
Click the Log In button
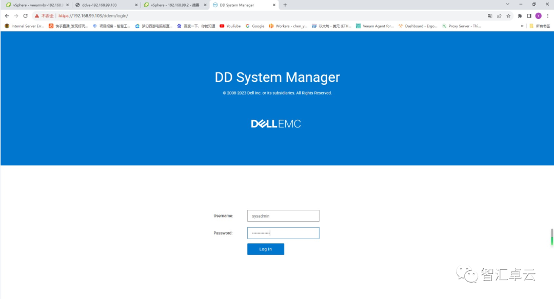[266, 249]
